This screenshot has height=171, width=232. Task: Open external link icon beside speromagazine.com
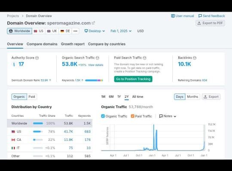click(93, 23)
